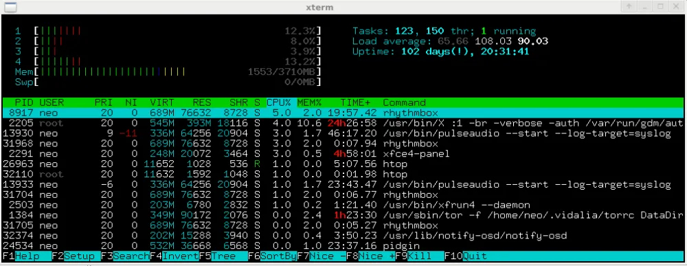Click the xterm window menu icon

10,7
